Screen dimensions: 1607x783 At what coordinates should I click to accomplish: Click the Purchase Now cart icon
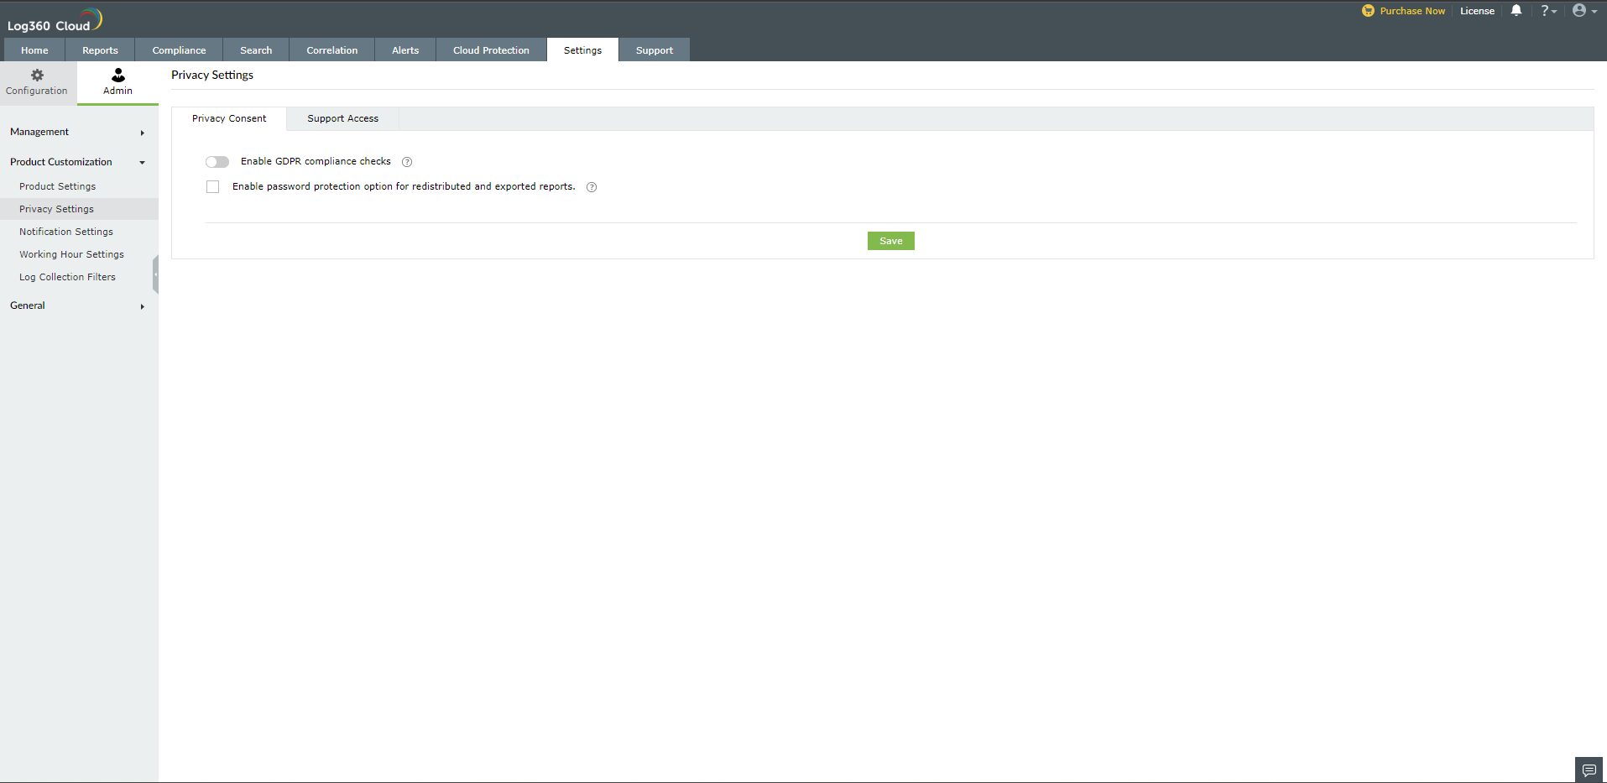click(x=1368, y=11)
